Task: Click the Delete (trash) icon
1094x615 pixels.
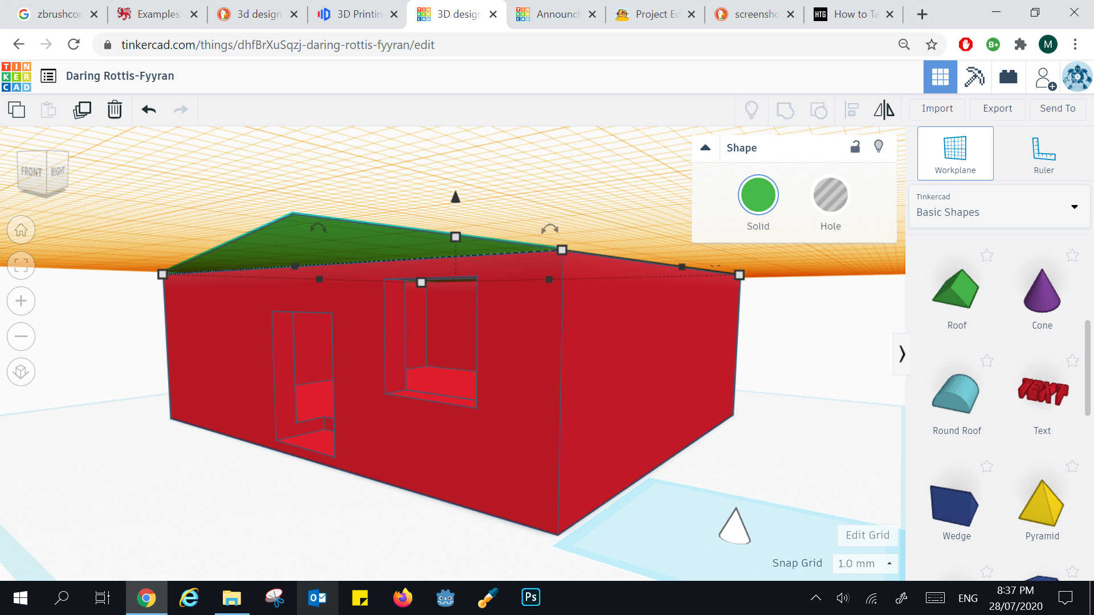Action: (x=115, y=109)
